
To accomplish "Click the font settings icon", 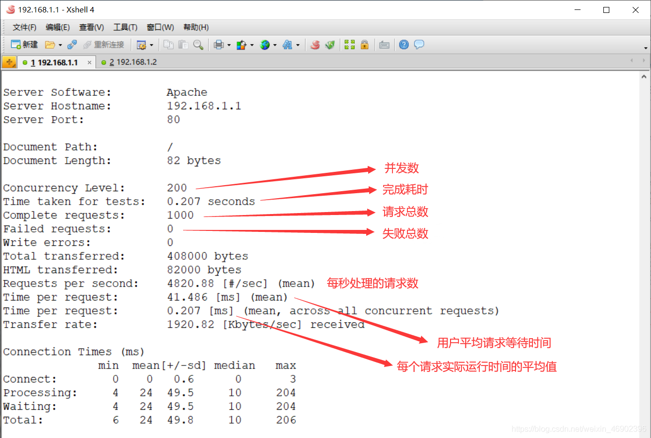I will pyautogui.click(x=288, y=45).
